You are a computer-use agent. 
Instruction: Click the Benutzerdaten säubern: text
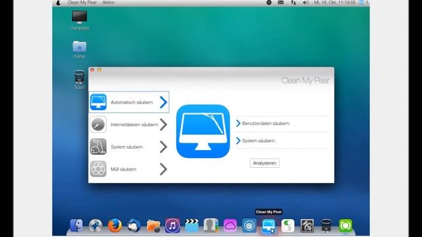[266, 123]
